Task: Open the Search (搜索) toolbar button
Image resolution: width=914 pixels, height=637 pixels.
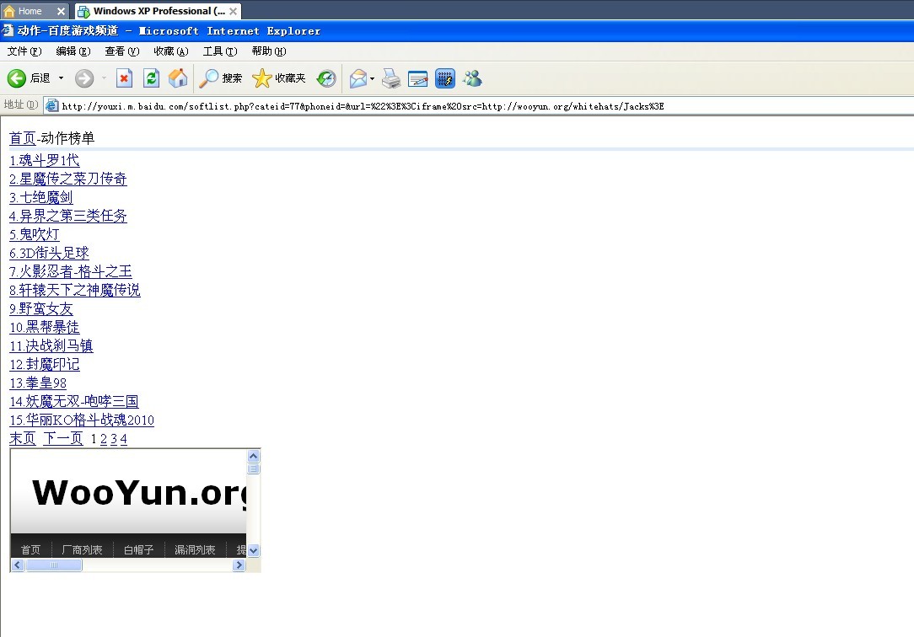Action: pos(220,78)
